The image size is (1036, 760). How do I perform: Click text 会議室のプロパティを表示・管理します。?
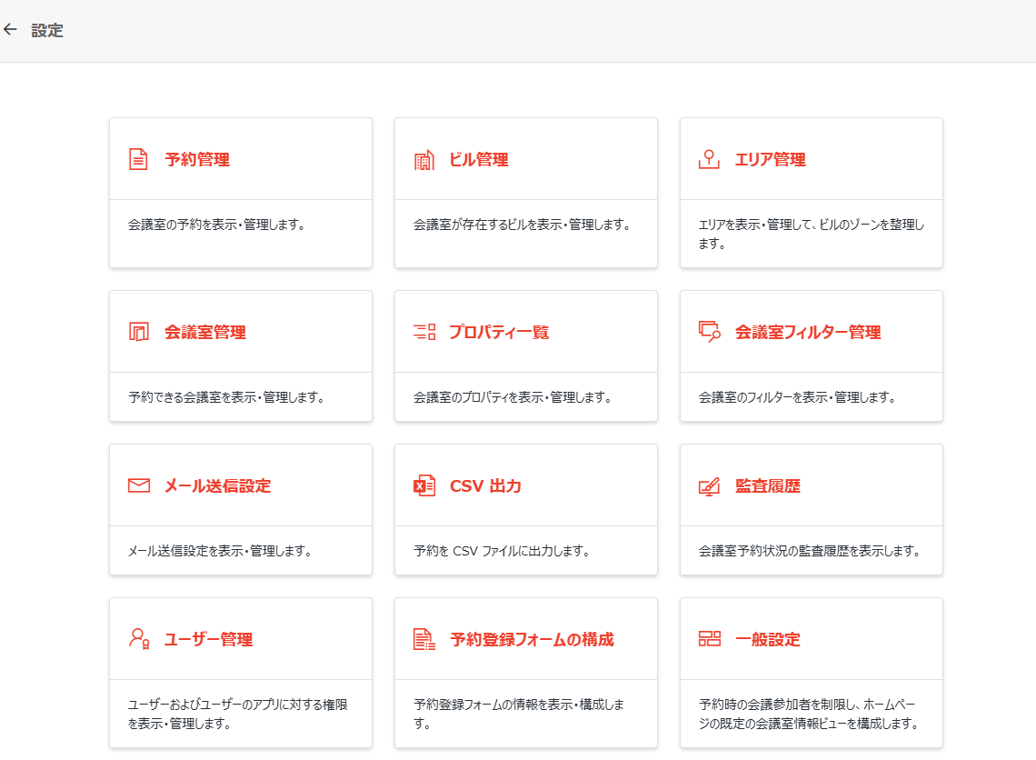[513, 397]
